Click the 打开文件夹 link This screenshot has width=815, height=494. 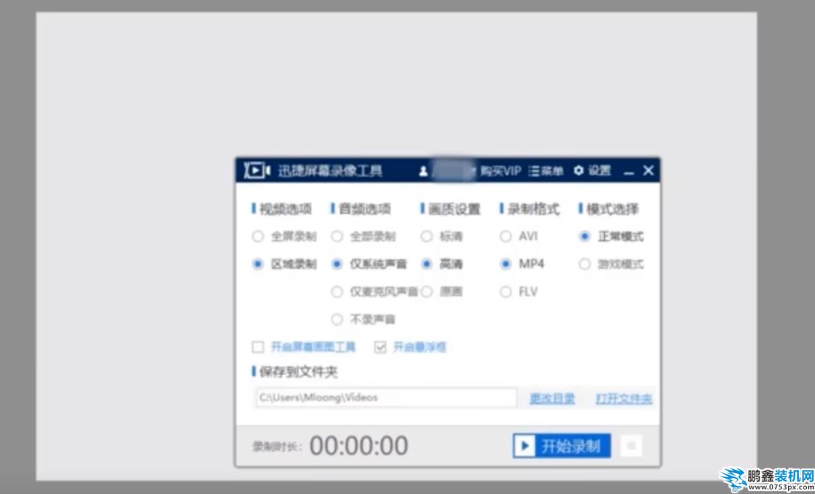pyautogui.click(x=624, y=399)
